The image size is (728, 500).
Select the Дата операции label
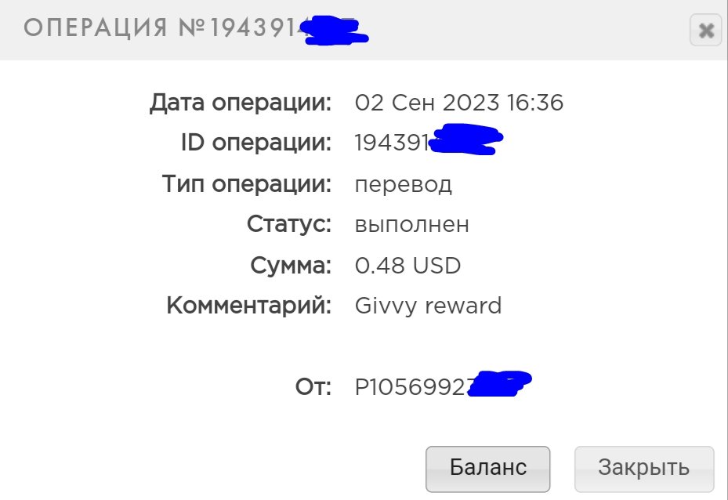pos(241,103)
